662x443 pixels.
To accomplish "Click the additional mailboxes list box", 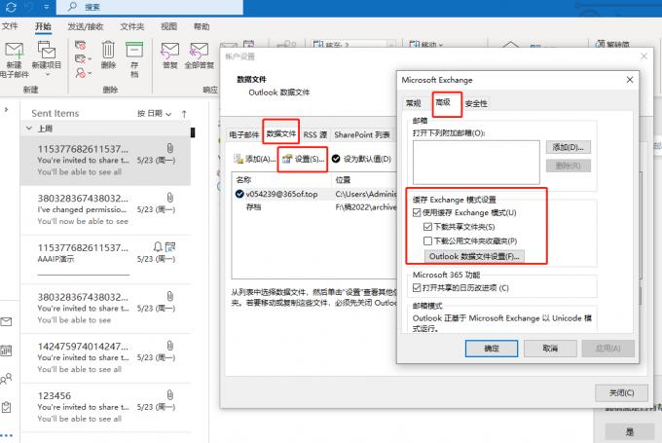I will coord(476,163).
